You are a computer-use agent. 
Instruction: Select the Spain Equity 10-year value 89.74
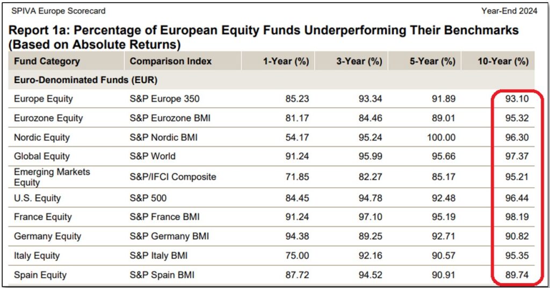pyautogui.click(x=517, y=275)
